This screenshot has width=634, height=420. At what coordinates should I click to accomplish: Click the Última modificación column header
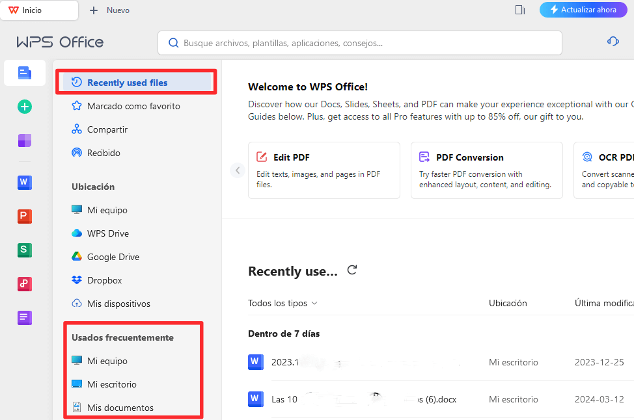[604, 303]
